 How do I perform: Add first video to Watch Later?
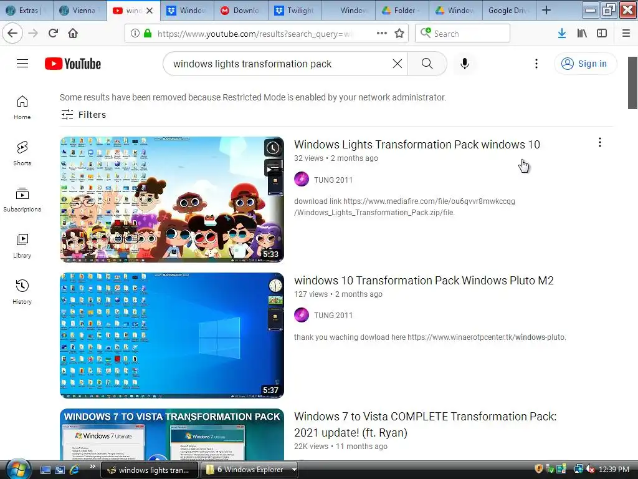pyautogui.click(x=273, y=148)
